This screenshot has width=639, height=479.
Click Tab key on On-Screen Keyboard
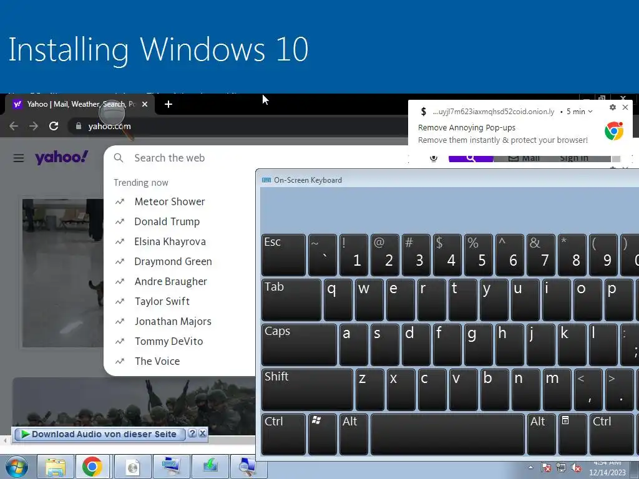[x=291, y=300]
